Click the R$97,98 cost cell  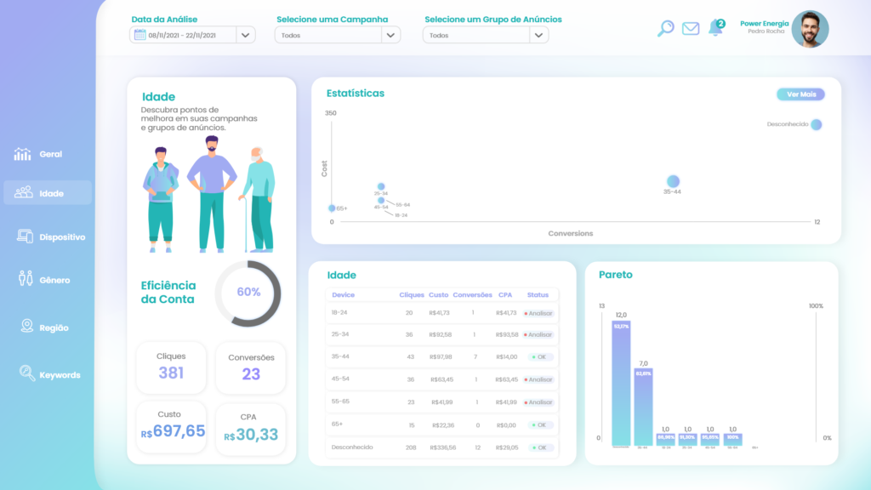pos(441,357)
